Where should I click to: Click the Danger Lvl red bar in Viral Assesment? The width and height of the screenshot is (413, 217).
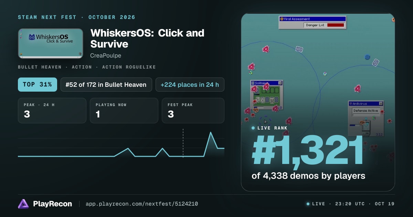point(336,25)
